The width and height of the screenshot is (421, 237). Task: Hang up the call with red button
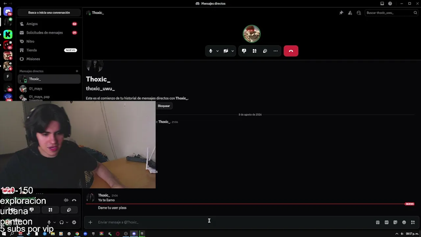click(x=291, y=51)
